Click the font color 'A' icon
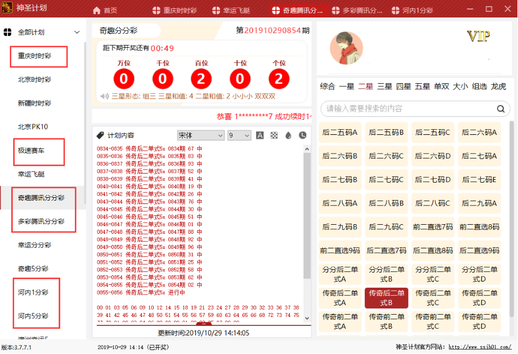Image resolution: width=518 pixels, height=354 pixels. [x=260, y=135]
